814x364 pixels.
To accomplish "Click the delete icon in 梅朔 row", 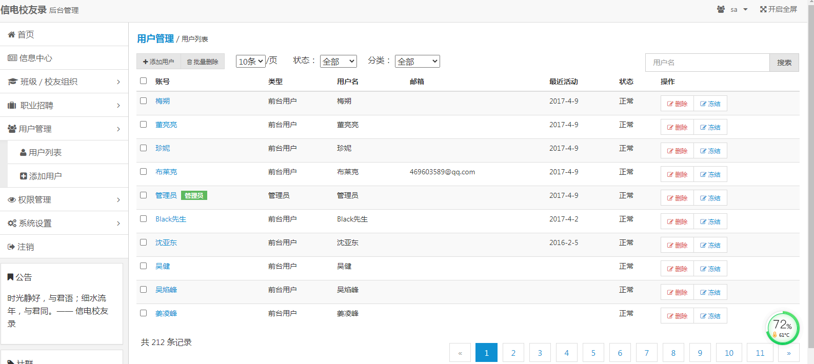I will click(x=670, y=104).
